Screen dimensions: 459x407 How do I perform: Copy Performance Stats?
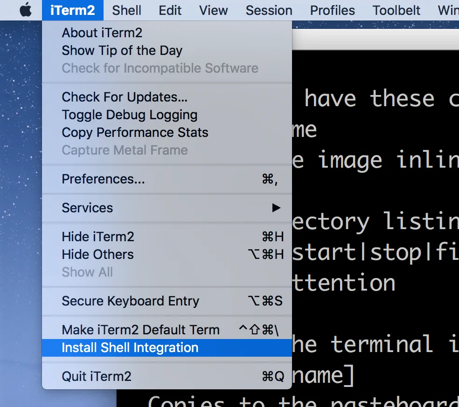pos(135,132)
